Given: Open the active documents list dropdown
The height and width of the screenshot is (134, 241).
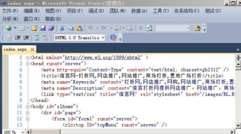Looking at the screenshot, I should [238, 50].
